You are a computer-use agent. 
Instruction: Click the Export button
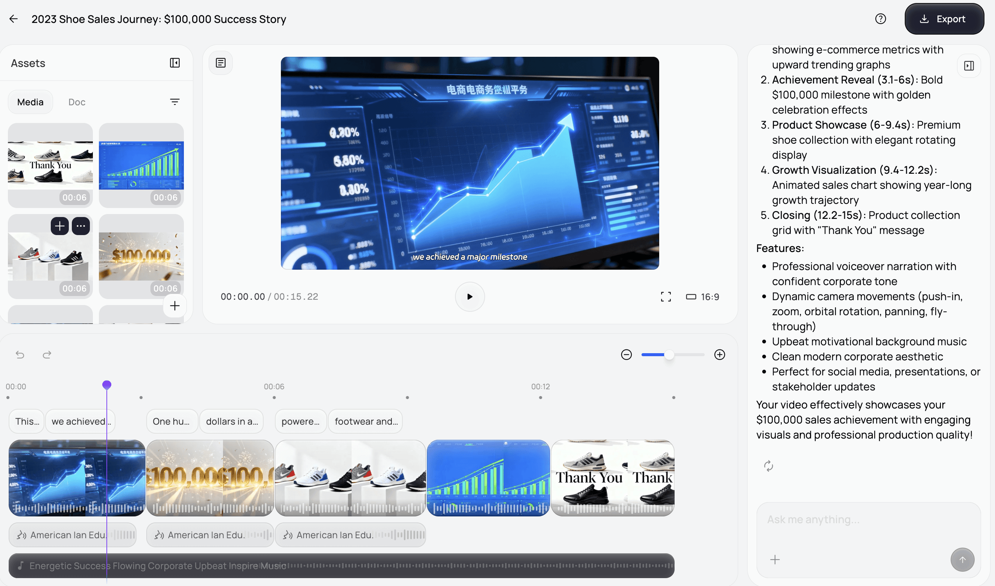point(944,19)
